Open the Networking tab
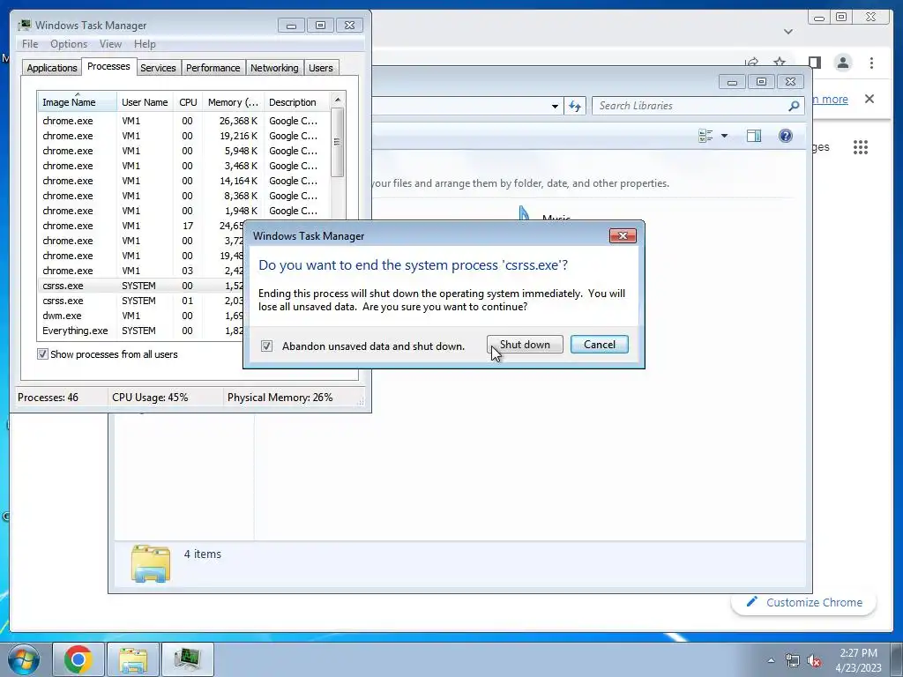The image size is (903, 677). tap(274, 68)
